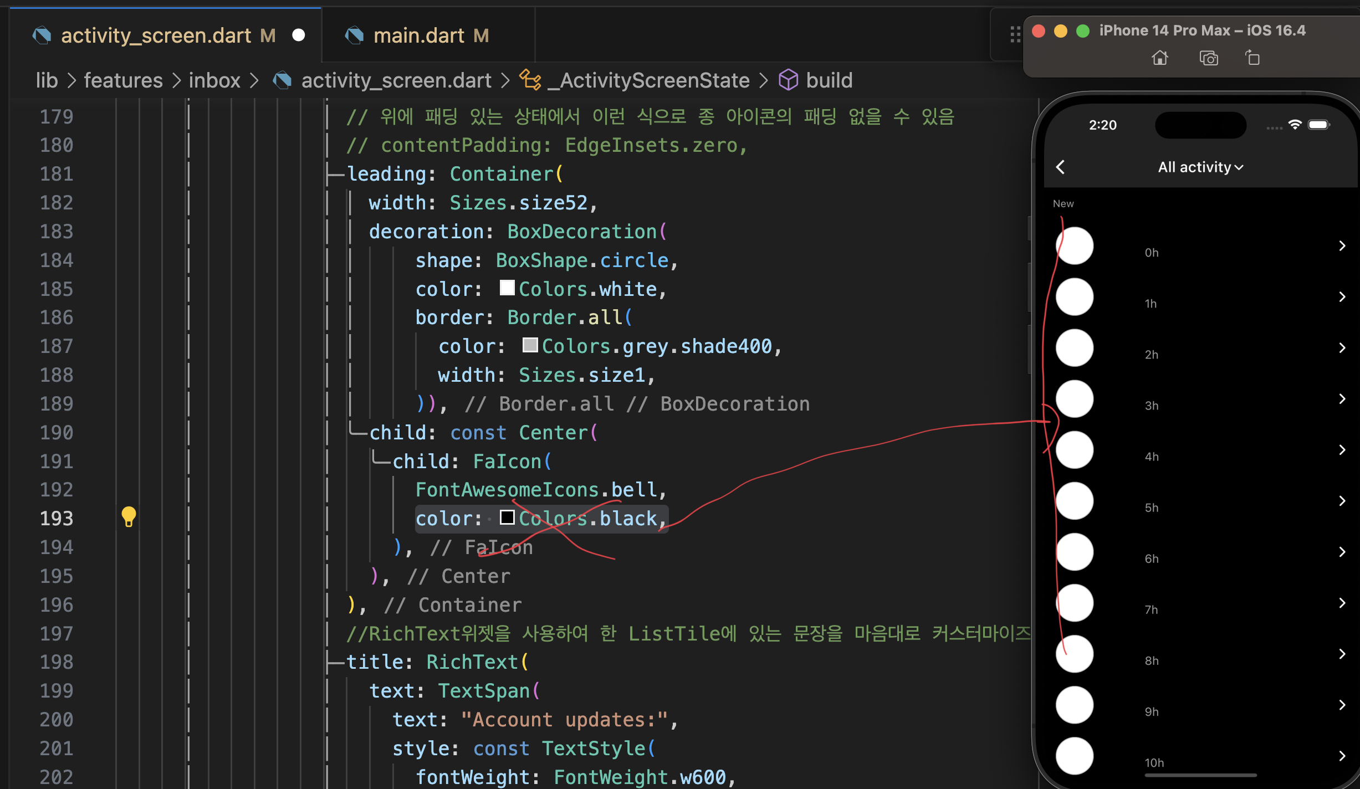This screenshot has width=1360, height=789.
Task: Select the activity_screen.dart editor tab
Action: (155, 35)
